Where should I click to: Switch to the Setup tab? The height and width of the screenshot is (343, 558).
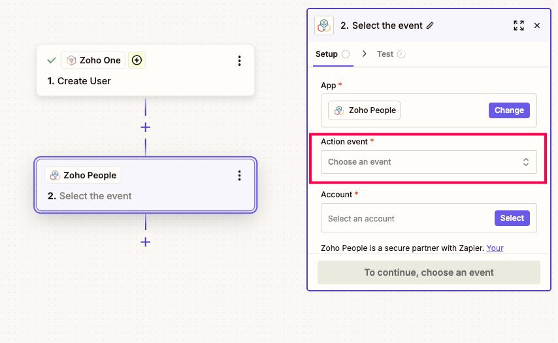(327, 54)
